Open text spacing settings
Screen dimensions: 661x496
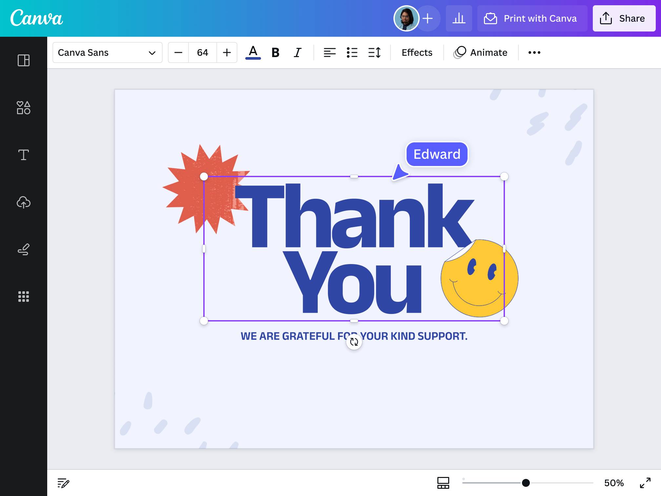374,52
